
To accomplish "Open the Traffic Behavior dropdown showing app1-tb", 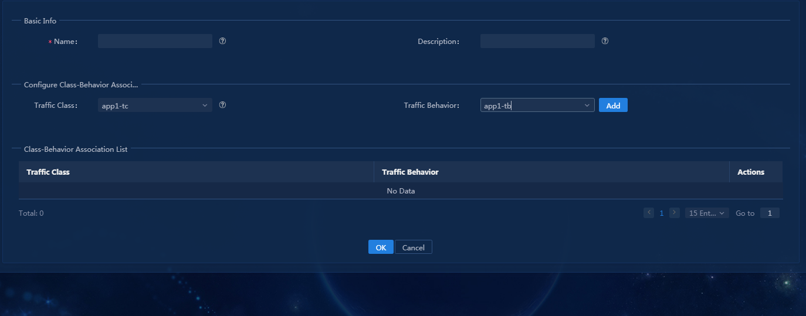I will click(x=537, y=106).
